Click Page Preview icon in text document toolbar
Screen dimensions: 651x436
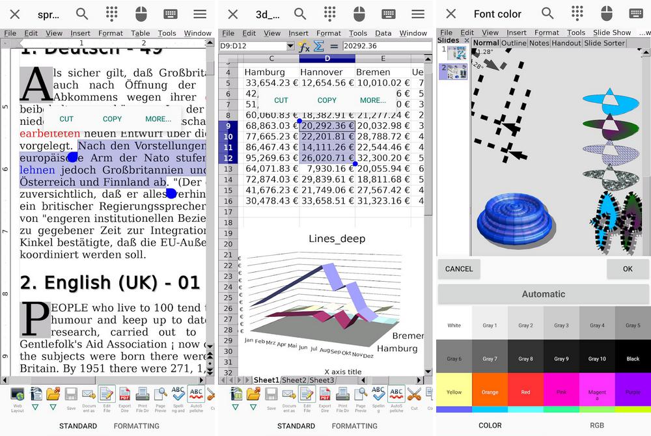[160, 394]
